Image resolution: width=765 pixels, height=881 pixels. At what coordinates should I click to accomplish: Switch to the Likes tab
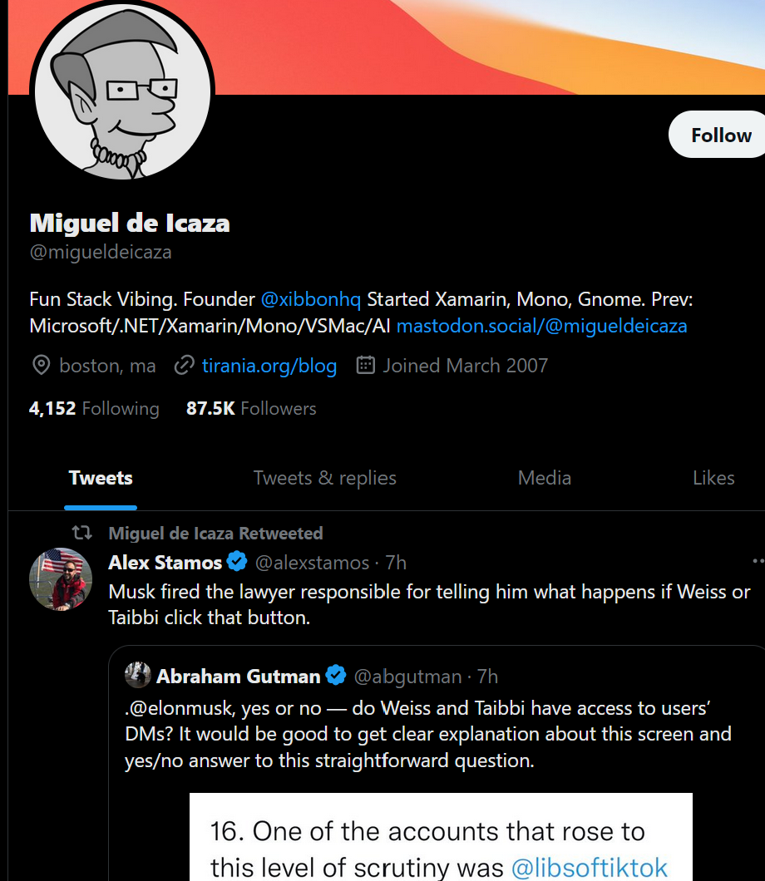pos(713,478)
